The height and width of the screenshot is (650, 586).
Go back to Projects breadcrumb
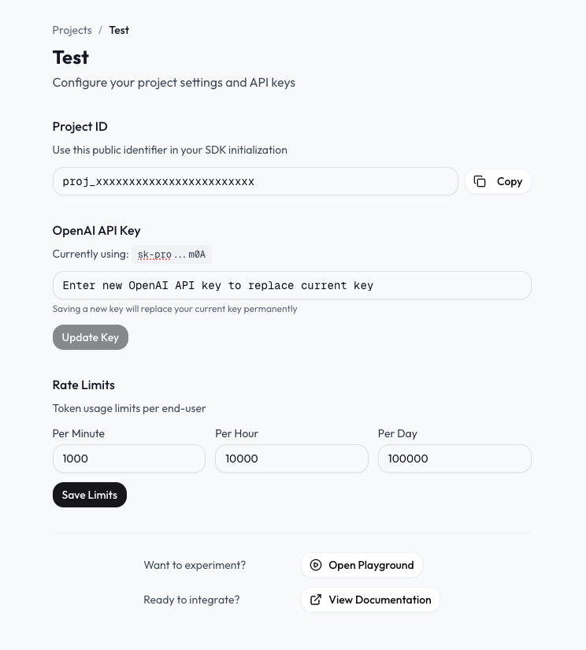pyautogui.click(x=72, y=30)
